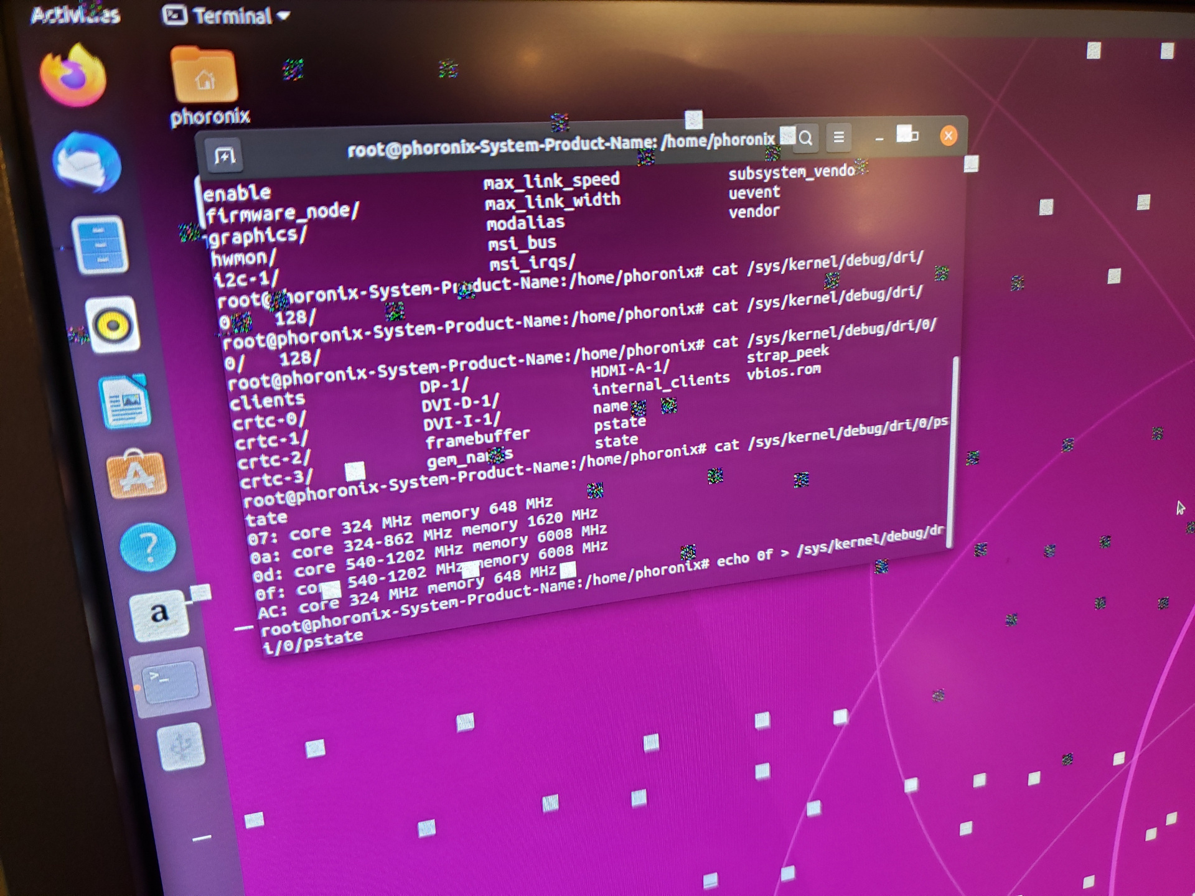Screen dimensions: 1195x896
Task: Click the 'msi_irqs/' listing entry
Action: coord(533,262)
